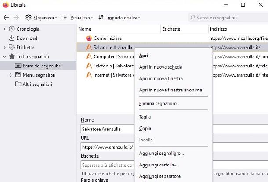The image size is (268, 182).
Task: Choose Apri from the context menu
Action: pos(174,56)
